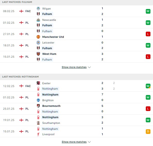Viewport: 153px width, 146px height.
Task: Click the Leicester club crest icon
Action: pyautogui.click(x=38, y=42)
